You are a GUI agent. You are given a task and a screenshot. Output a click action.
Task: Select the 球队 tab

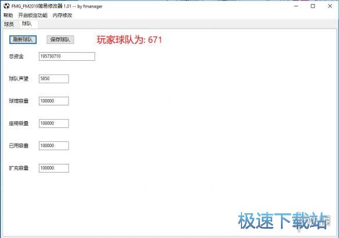[27, 24]
